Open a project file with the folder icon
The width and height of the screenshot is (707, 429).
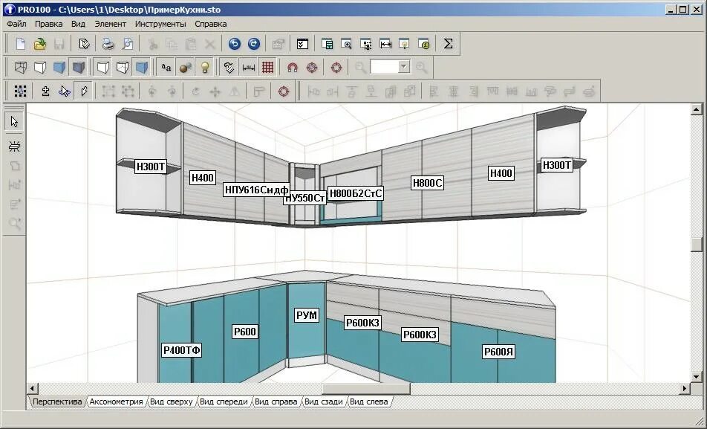(x=39, y=44)
